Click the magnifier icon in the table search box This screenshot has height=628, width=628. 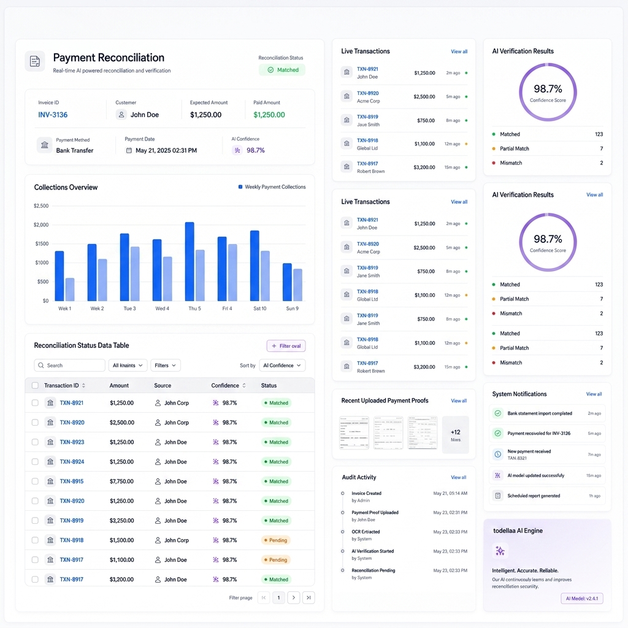coord(41,366)
